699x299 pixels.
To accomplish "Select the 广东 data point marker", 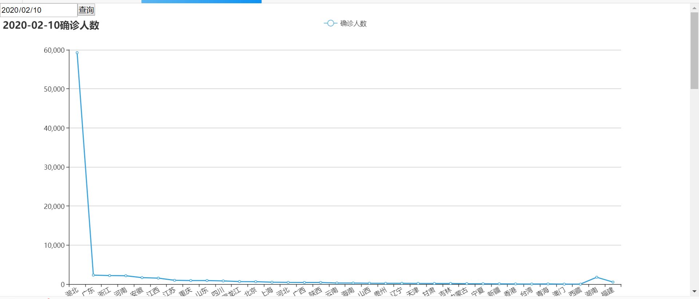I will pos(93,275).
